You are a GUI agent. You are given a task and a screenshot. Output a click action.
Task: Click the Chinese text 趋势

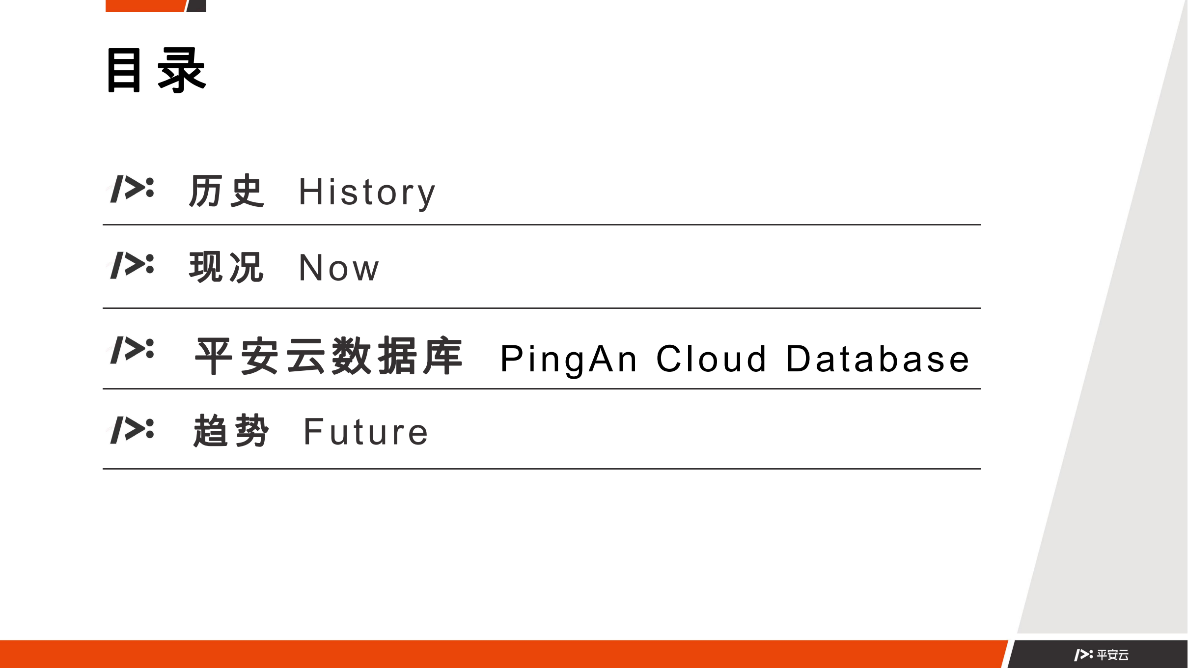[x=231, y=431]
